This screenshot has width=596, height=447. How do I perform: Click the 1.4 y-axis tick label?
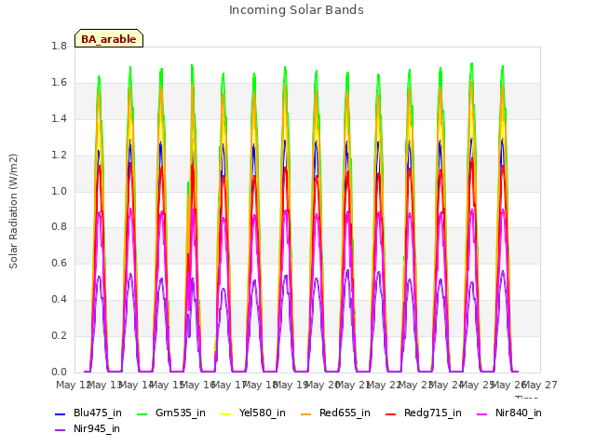coord(59,118)
